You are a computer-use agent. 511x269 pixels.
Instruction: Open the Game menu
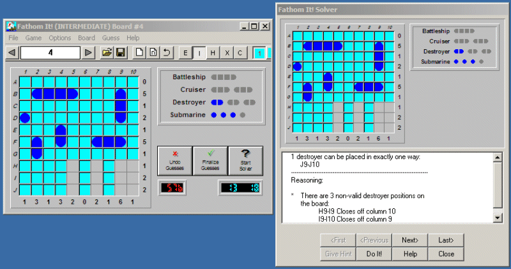[33, 38]
